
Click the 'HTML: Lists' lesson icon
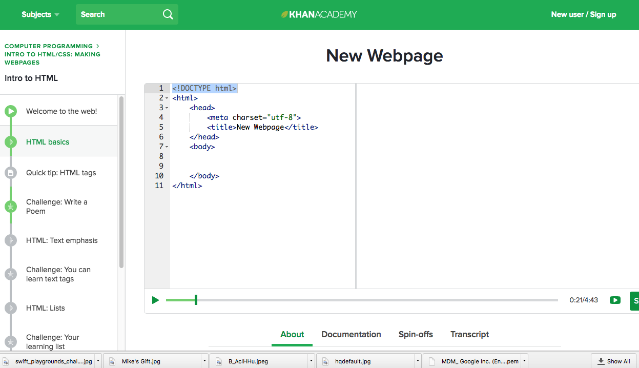click(x=11, y=308)
